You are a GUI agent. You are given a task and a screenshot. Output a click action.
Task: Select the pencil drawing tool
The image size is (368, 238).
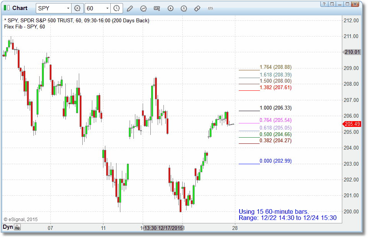click(x=130, y=9)
